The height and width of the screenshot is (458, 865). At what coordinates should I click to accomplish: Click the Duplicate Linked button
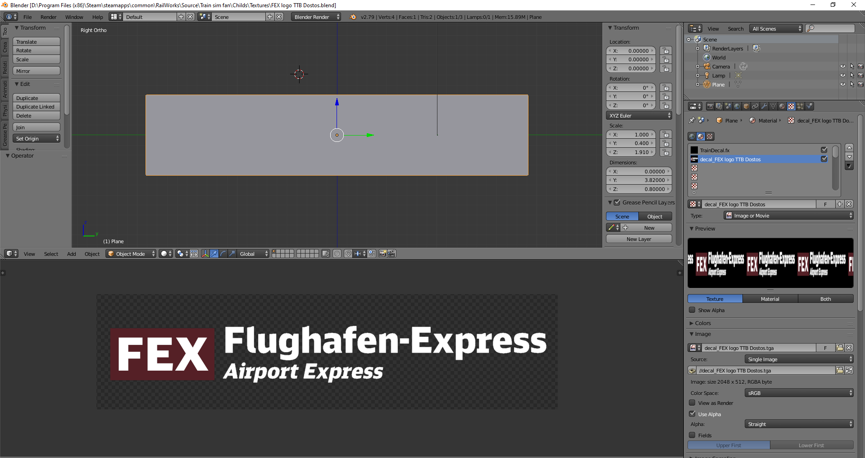36,107
